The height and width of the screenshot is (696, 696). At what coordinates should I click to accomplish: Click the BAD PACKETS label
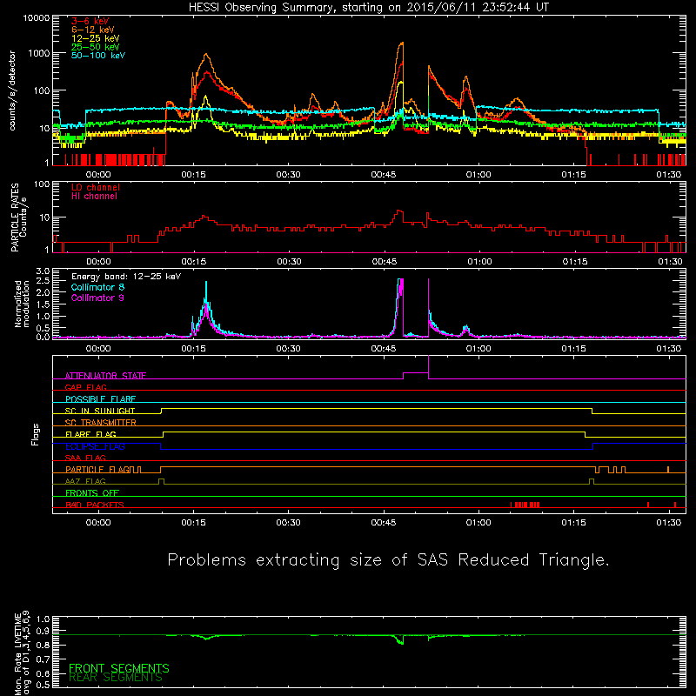click(95, 505)
